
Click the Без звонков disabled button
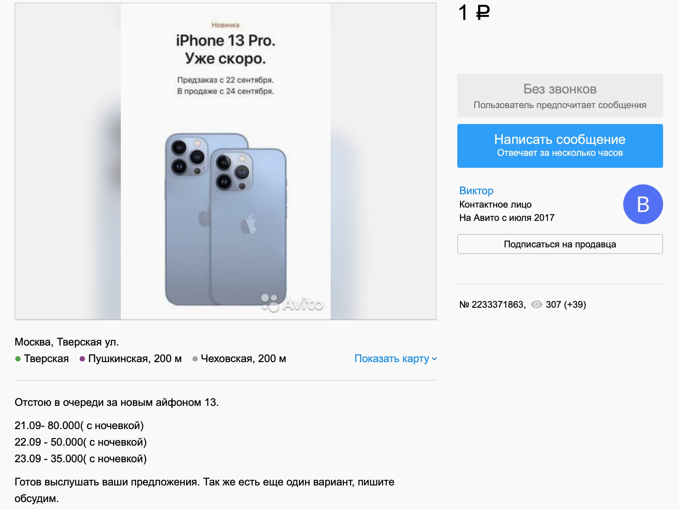(x=560, y=96)
